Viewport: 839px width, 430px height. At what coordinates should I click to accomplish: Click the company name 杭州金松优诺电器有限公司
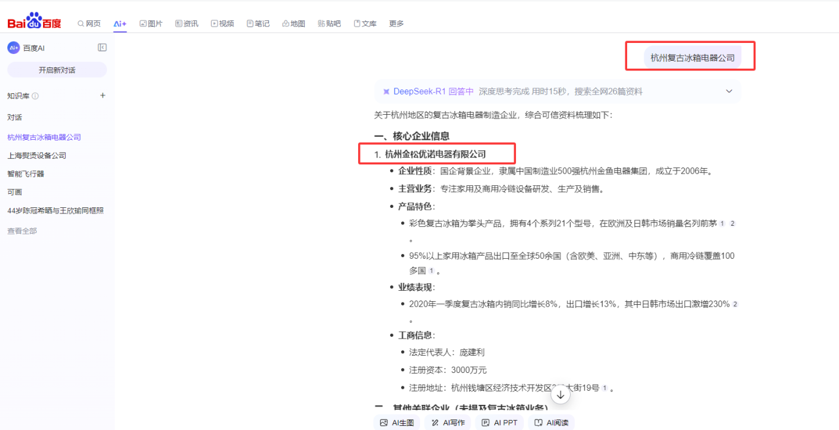[435, 154]
